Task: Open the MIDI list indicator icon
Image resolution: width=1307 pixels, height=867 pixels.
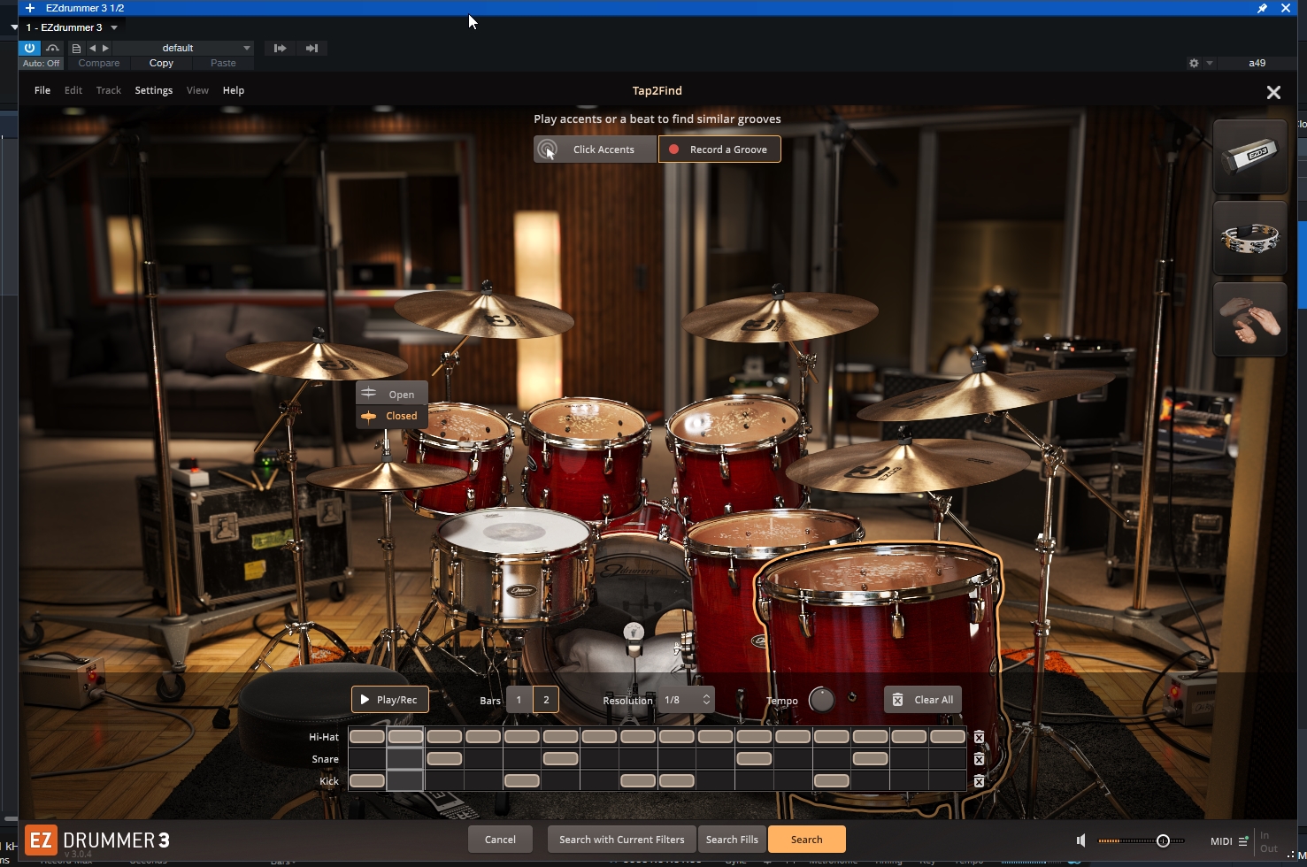Action: 1243,841
